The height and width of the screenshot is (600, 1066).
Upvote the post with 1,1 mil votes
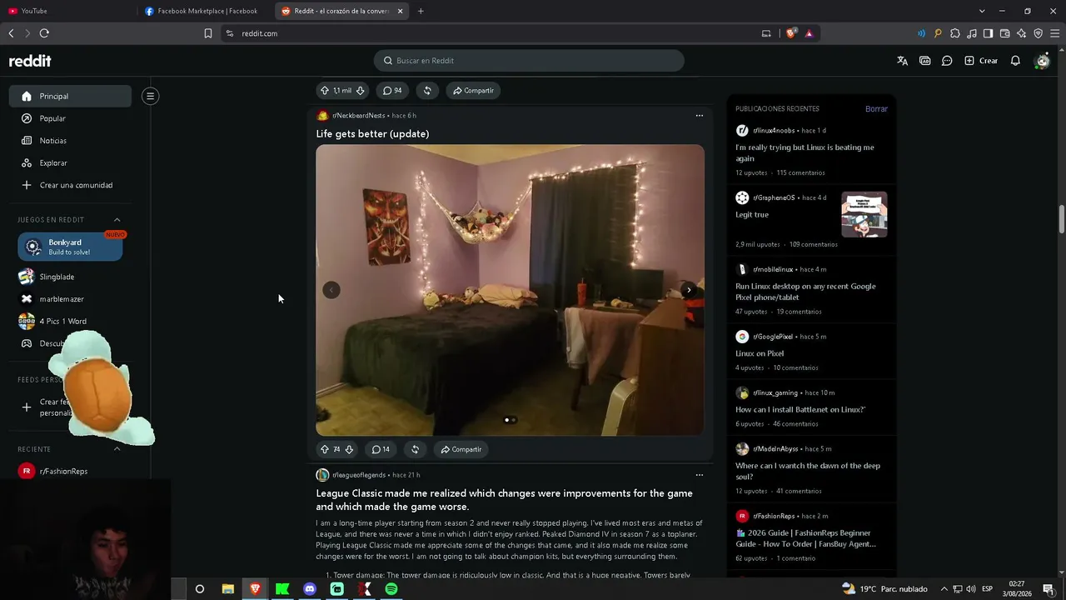[324, 90]
